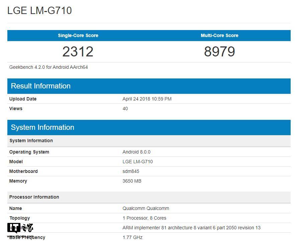Click the Result Information section header

point(149,86)
